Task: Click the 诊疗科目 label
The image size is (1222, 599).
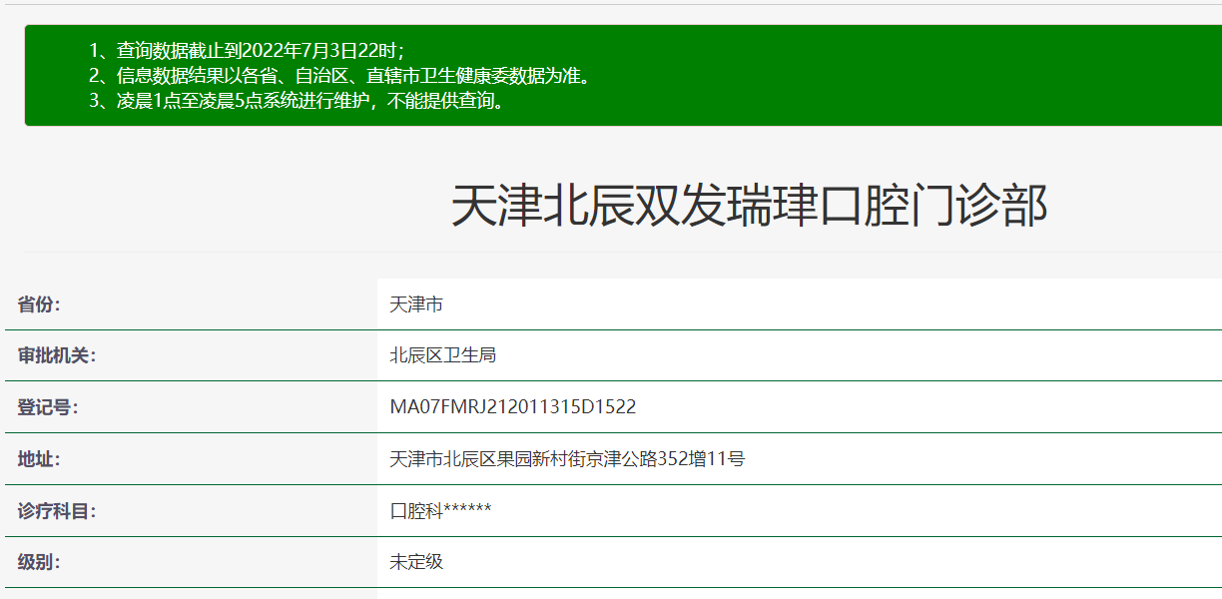Action: [x=57, y=511]
